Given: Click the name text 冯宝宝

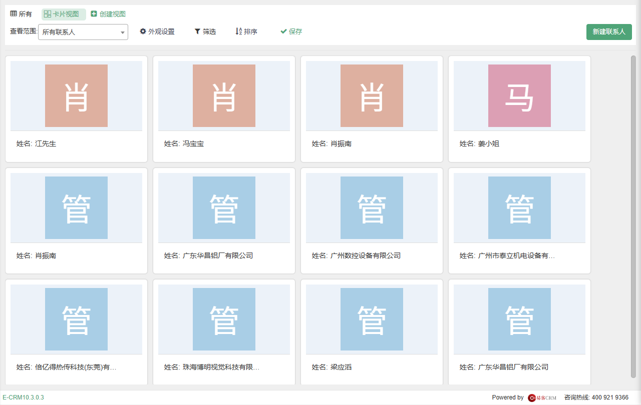Looking at the screenshot, I should [193, 144].
